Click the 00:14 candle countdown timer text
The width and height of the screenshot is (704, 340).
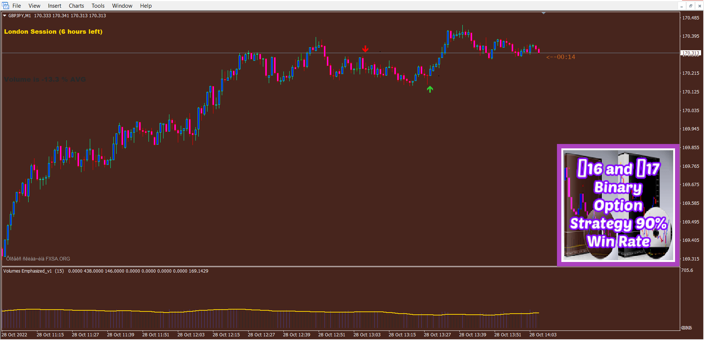(561, 57)
